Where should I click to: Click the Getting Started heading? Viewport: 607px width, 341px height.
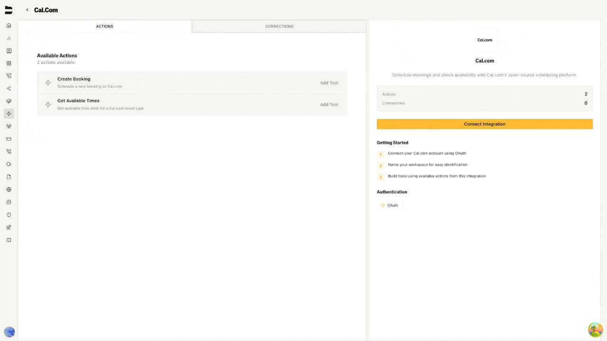(x=393, y=143)
